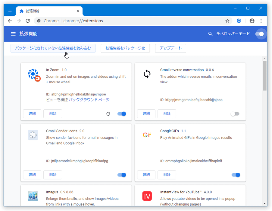Open the user profile icon
Viewport: 272px width, 211px height.
252,21
